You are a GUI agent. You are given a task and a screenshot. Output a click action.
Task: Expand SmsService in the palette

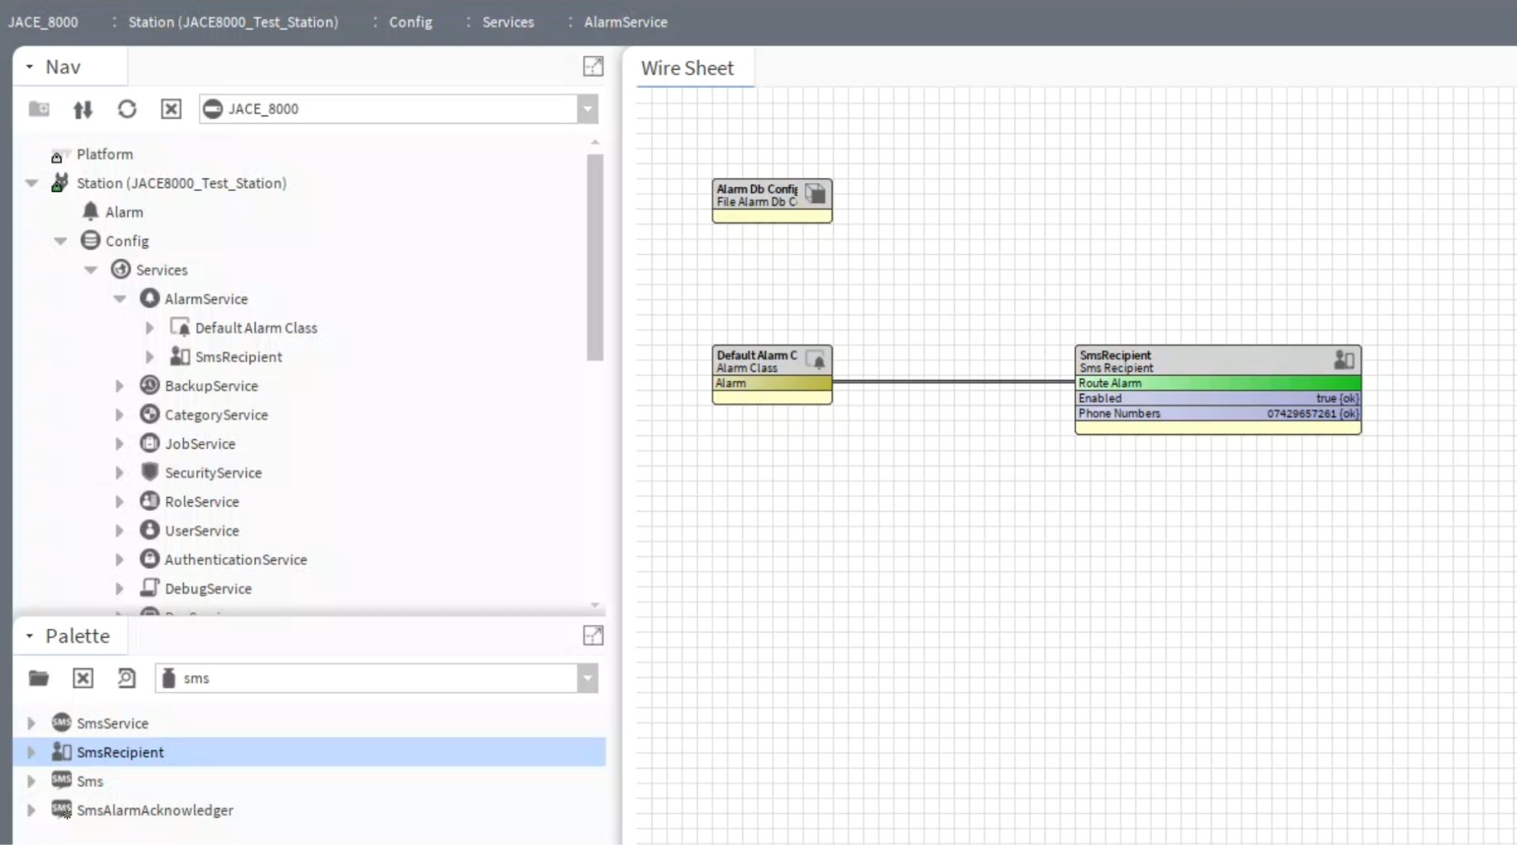31,724
